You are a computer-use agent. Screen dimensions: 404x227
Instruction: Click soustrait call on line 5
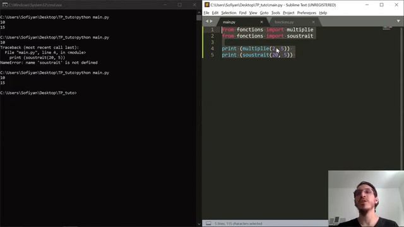coord(256,55)
